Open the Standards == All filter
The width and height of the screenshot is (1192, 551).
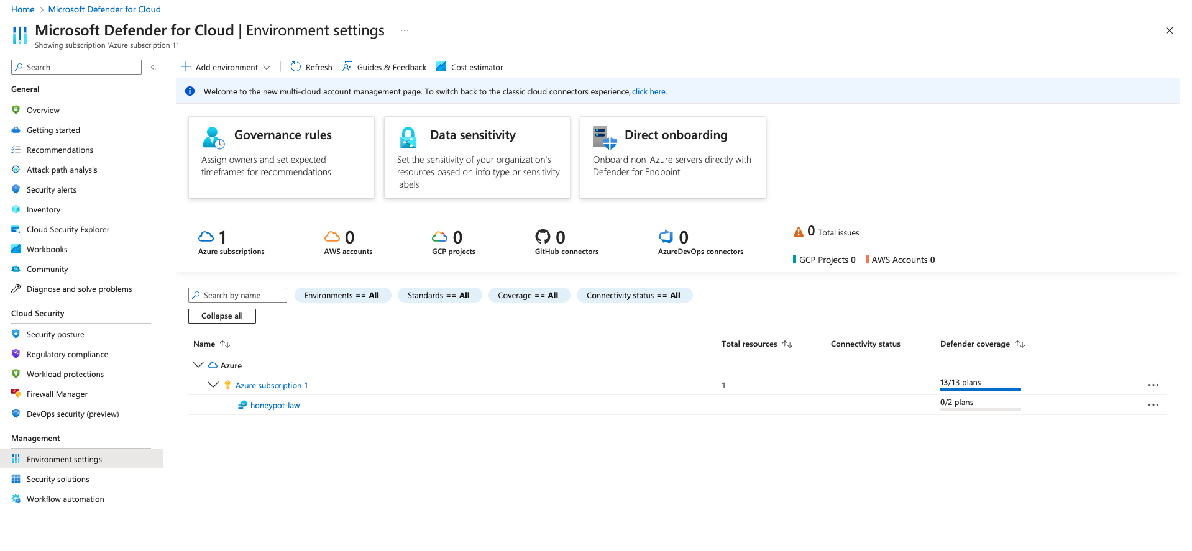tap(439, 295)
